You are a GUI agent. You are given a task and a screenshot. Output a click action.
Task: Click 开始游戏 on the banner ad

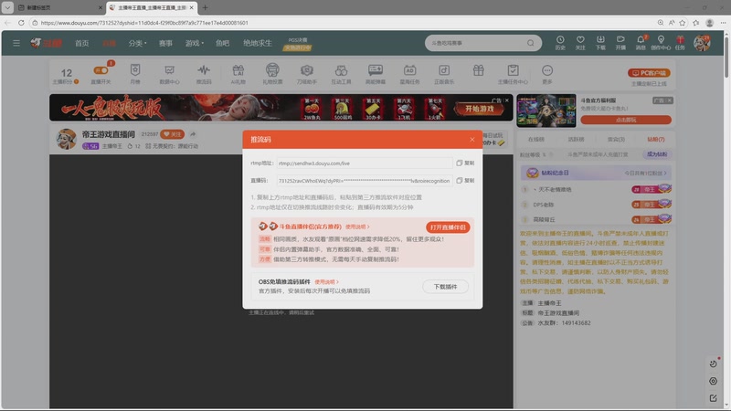click(479, 109)
